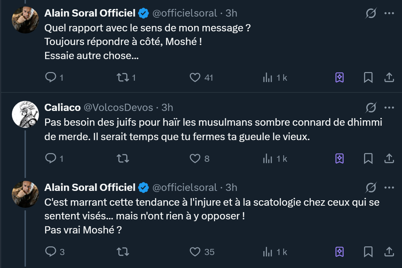The image size is (402, 268).
Task: Like the tweet with 41 likes
Action: coord(195,78)
